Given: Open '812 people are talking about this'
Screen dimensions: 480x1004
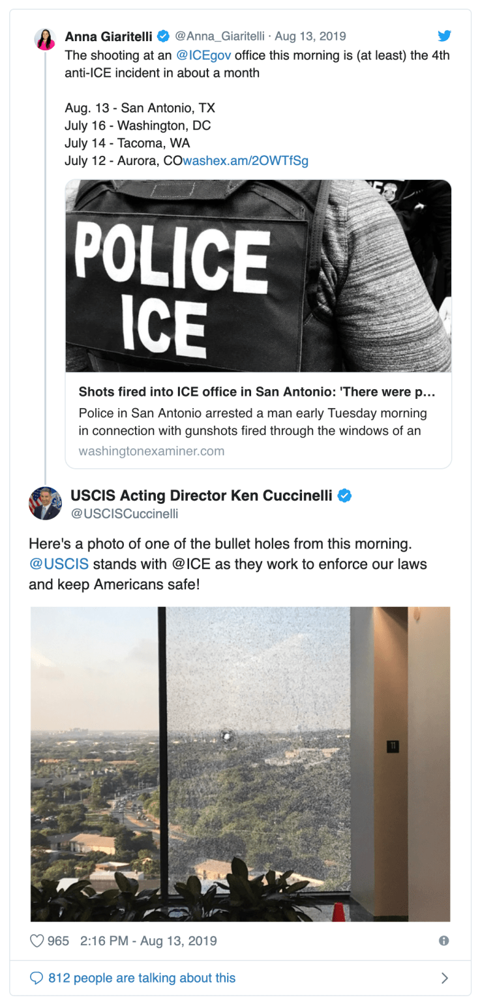Looking at the screenshot, I should click(x=142, y=978).
